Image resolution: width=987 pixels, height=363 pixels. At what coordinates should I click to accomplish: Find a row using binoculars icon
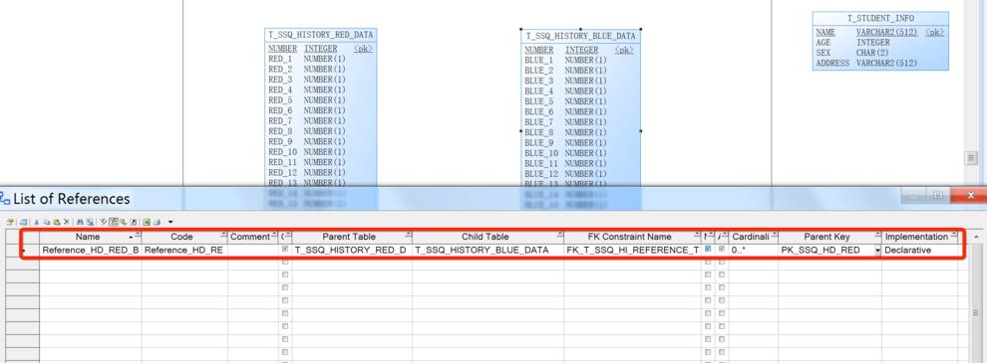tap(80, 222)
